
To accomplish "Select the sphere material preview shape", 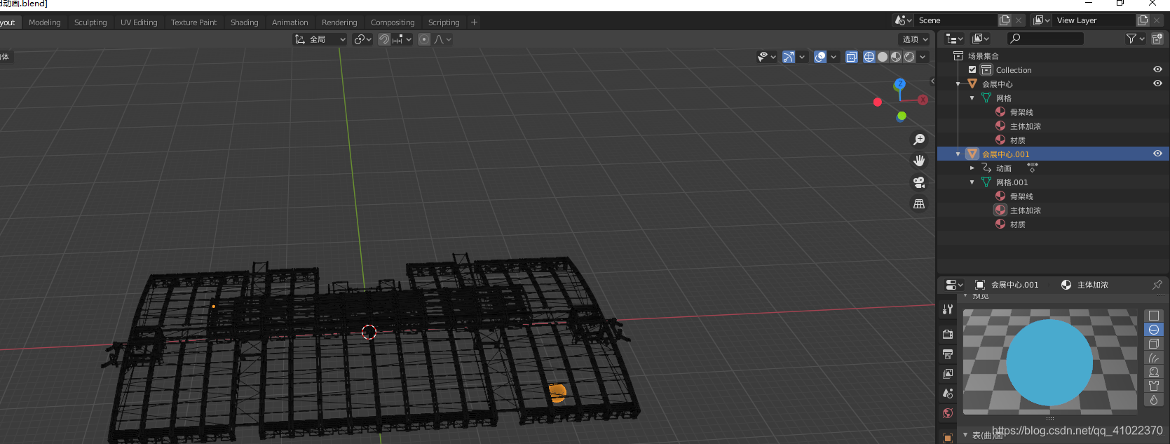I will 1154,330.
